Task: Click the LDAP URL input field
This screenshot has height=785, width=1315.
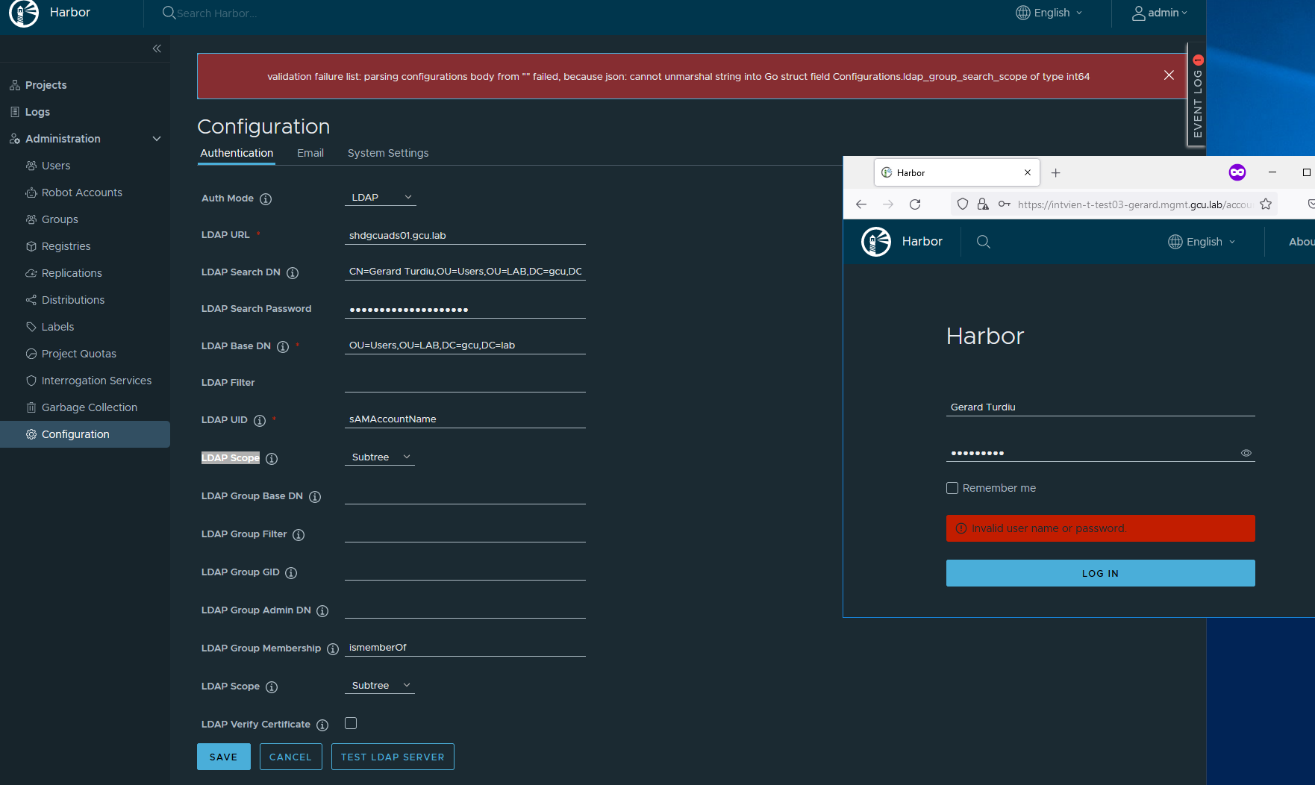Action: coord(465,236)
